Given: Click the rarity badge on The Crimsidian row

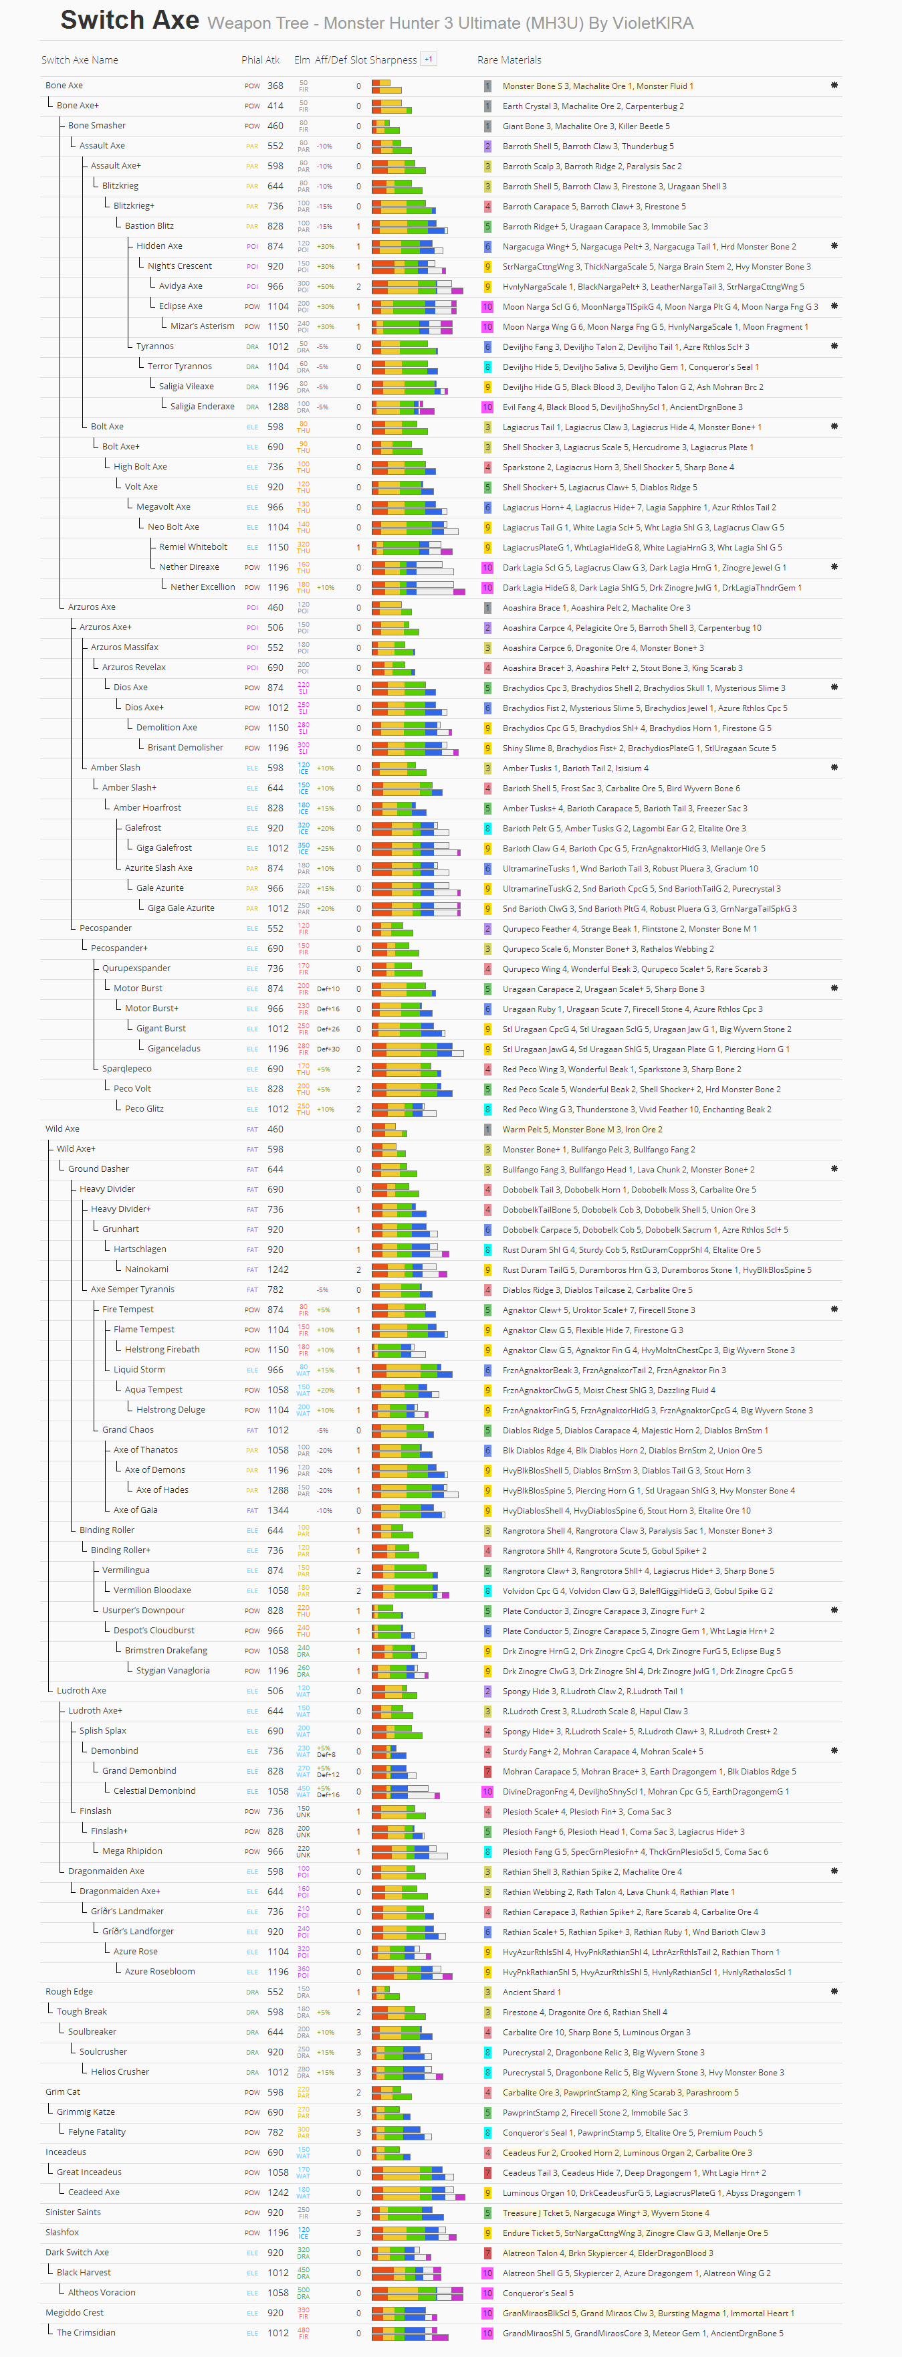Looking at the screenshot, I should [x=487, y=2333].
